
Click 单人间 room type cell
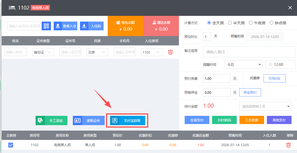click(90, 145)
